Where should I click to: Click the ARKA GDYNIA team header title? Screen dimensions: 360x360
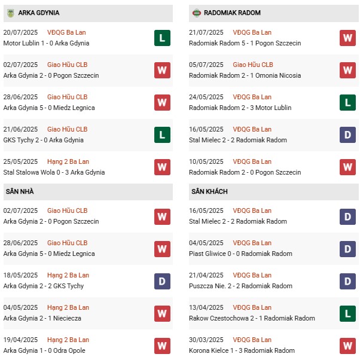tap(39, 13)
